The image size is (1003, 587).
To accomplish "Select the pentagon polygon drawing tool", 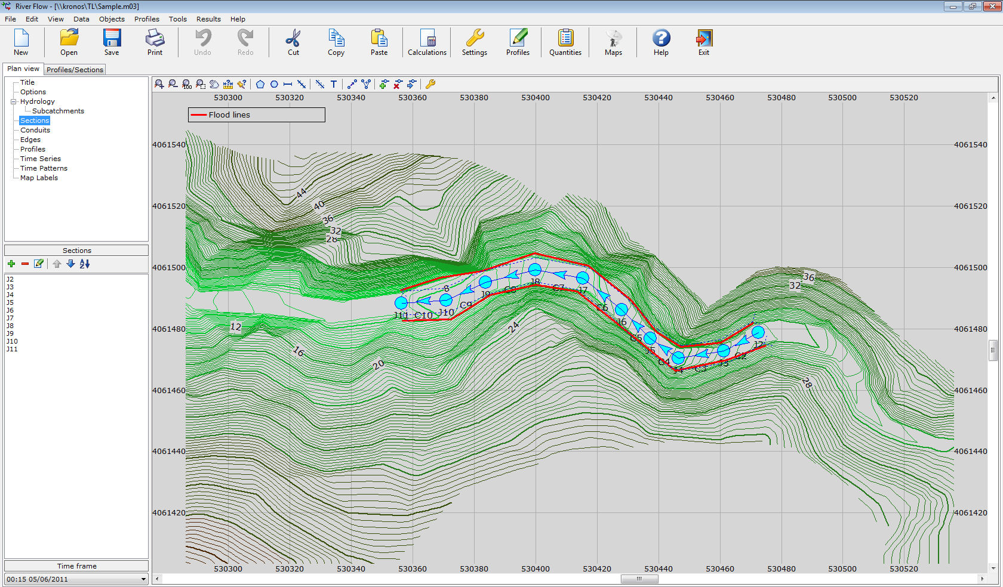I will pyautogui.click(x=260, y=84).
